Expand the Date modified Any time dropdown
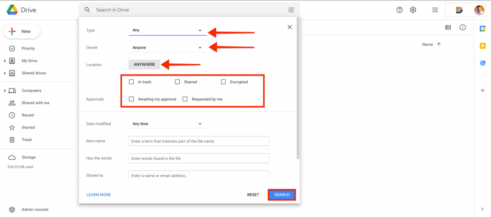 point(167,124)
